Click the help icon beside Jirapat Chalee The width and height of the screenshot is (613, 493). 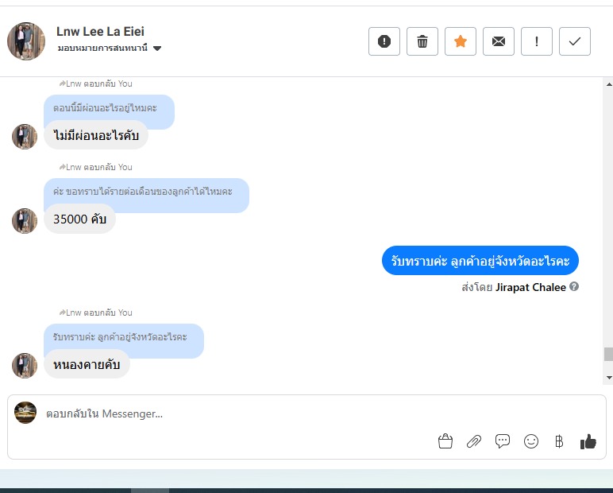click(x=574, y=286)
